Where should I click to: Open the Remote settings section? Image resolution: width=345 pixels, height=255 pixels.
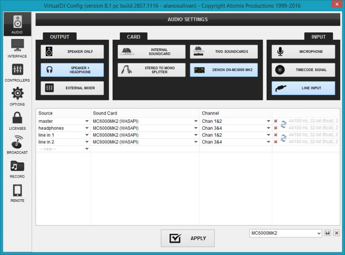coord(17,193)
